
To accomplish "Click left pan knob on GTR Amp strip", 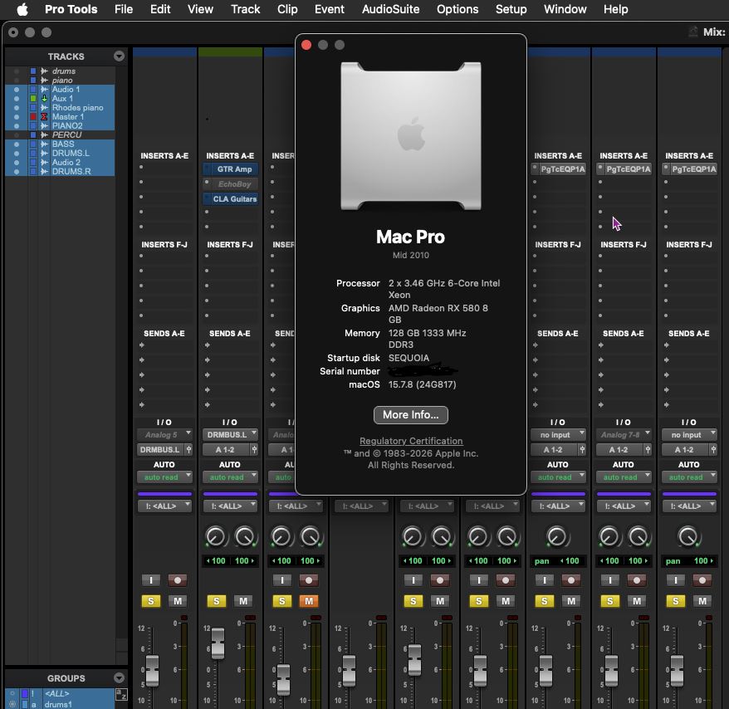I will [215, 537].
